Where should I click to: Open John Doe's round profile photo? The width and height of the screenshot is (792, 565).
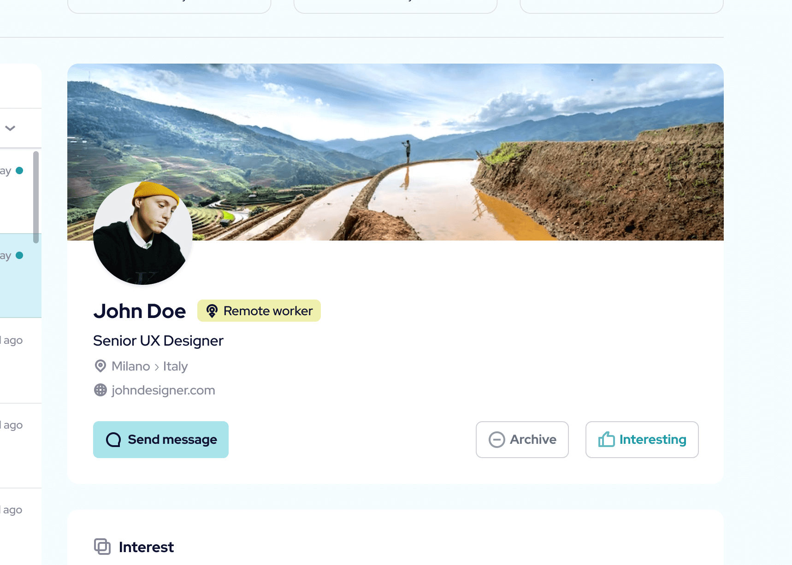coord(142,233)
